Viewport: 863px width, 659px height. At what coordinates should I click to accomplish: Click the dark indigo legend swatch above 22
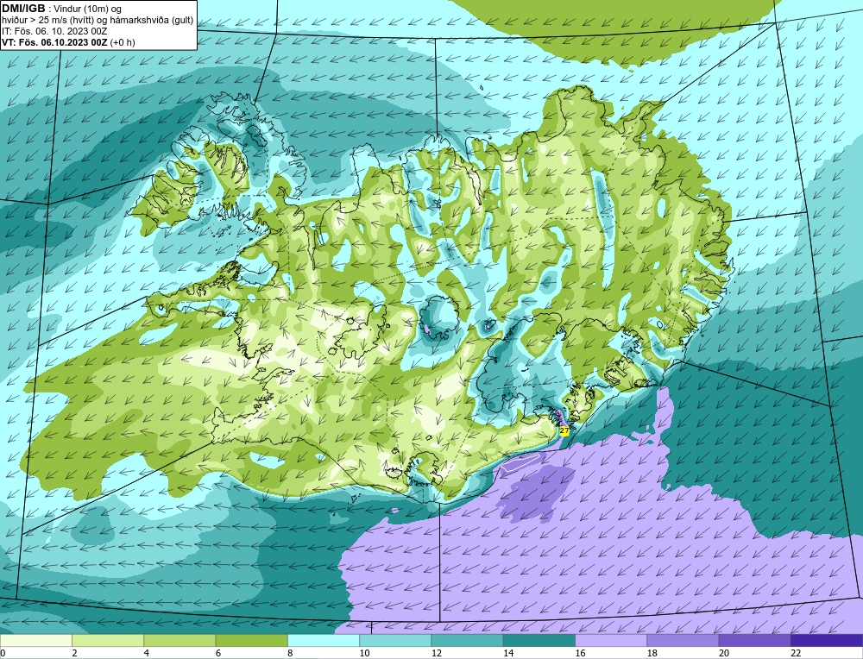(827, 641)
